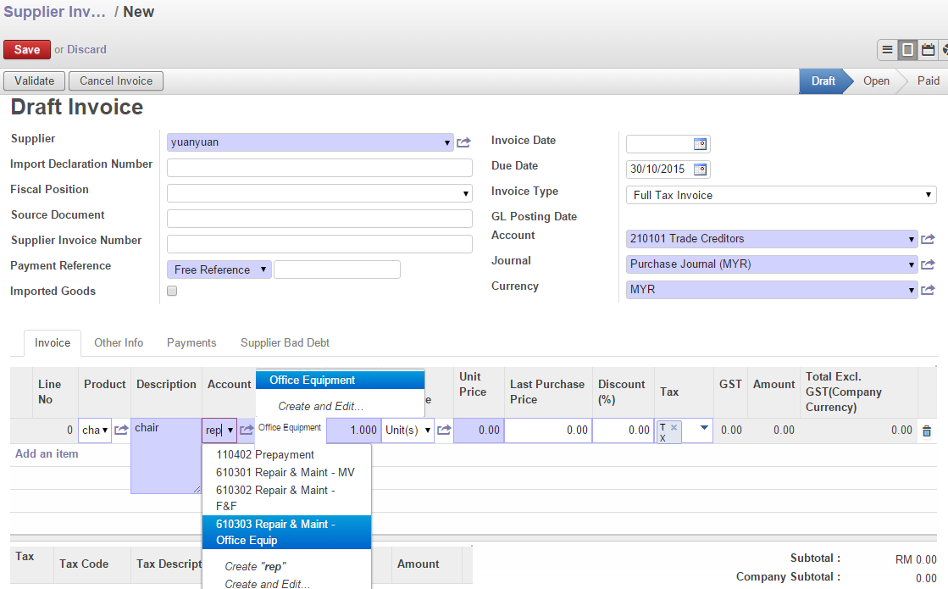Delete the chair invoice line with trash icon
This screenshot has width=948, height=589.
(927, 430)
